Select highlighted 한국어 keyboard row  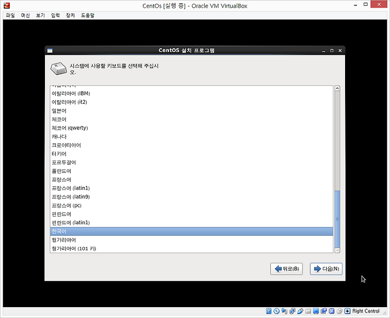[192, 231]
